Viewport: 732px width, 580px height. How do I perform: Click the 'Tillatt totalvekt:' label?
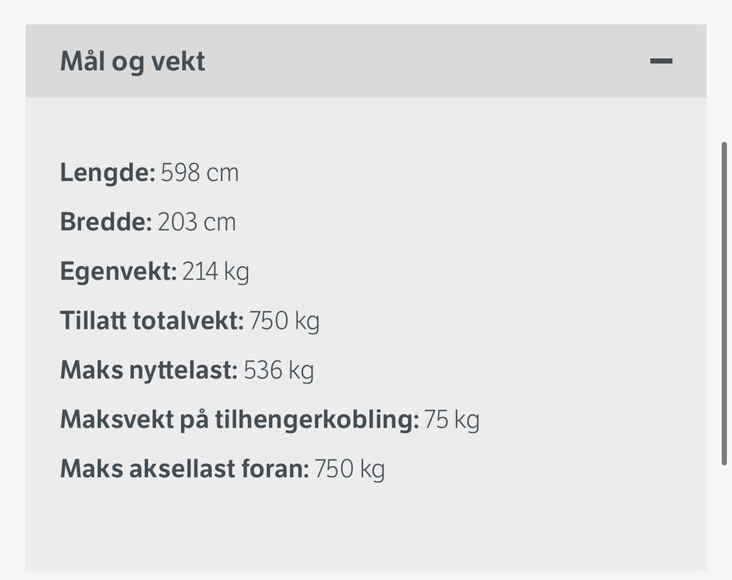[152, 321]
